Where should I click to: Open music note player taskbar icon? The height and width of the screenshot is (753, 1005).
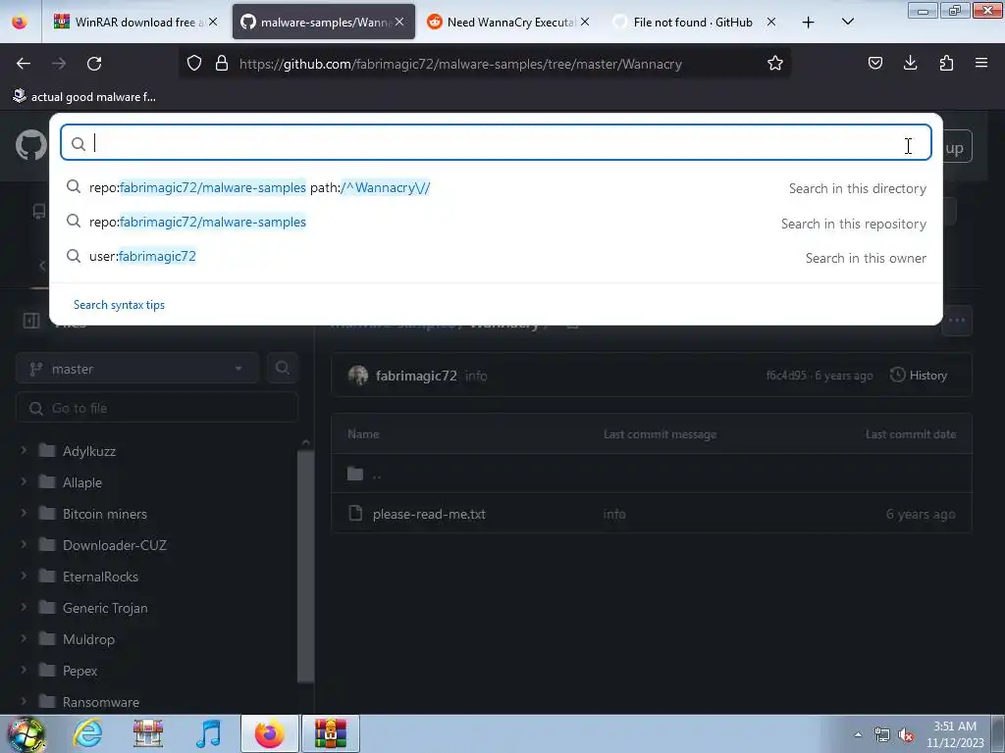[x=208, y=733]
